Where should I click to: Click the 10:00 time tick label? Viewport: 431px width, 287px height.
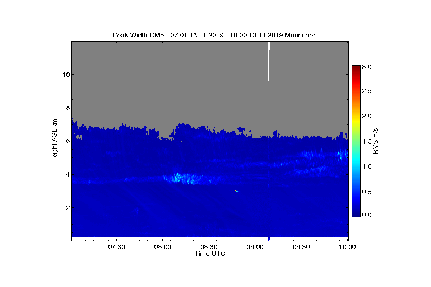pyautogui.click(x=348, y=247)
